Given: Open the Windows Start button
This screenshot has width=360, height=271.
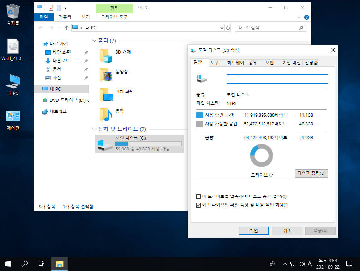Looking at the screenshot, I should pos(7,264).
